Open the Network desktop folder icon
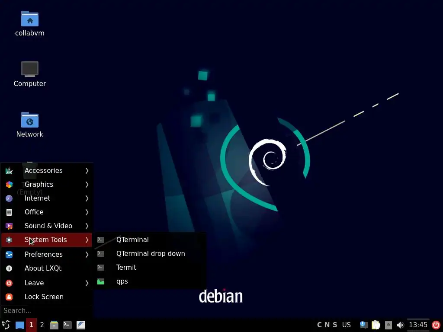The image size is (443, 332). pos(30,120)
